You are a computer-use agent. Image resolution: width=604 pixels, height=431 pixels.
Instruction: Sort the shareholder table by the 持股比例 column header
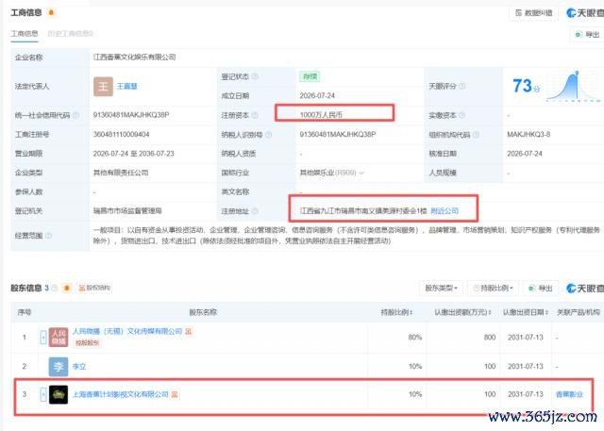pyautogui.click(x=396, y=312)
